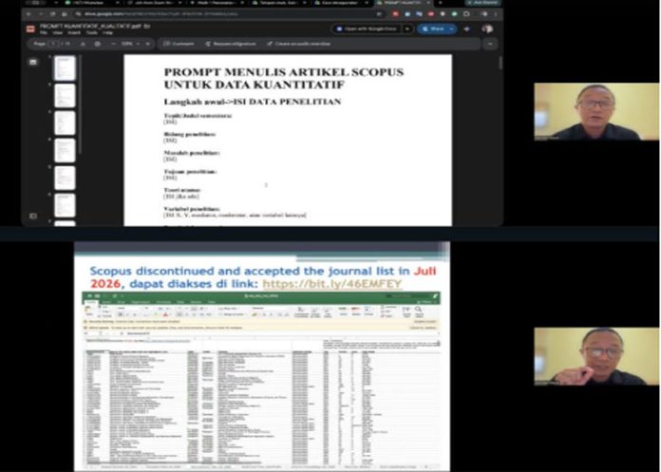Click the upper speaker video tile
The image size is (661, 472).
pos(596,112)
